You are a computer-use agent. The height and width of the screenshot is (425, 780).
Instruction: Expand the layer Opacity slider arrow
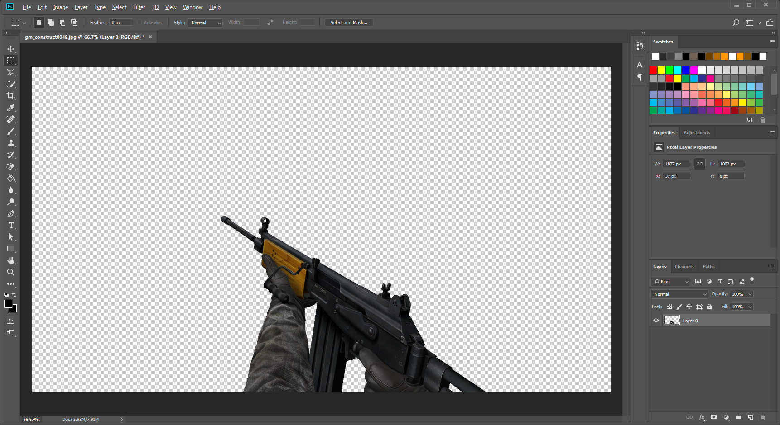pyautogui.click(x=750, y=294)
